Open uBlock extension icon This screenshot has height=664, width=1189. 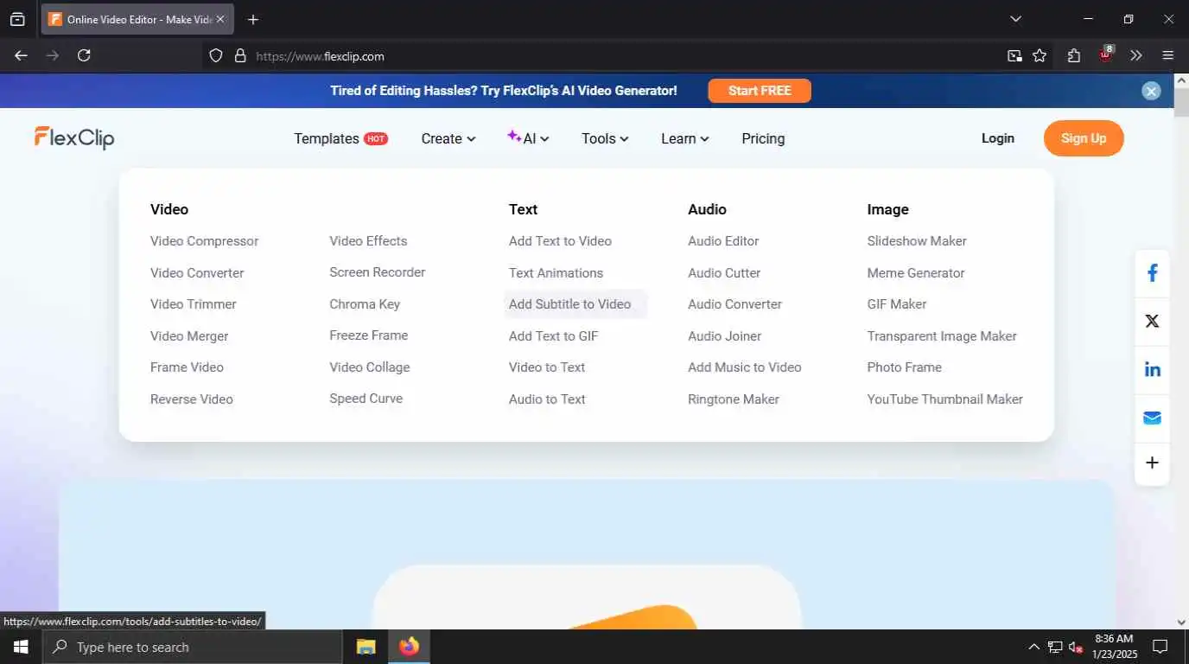[1106, 54]
